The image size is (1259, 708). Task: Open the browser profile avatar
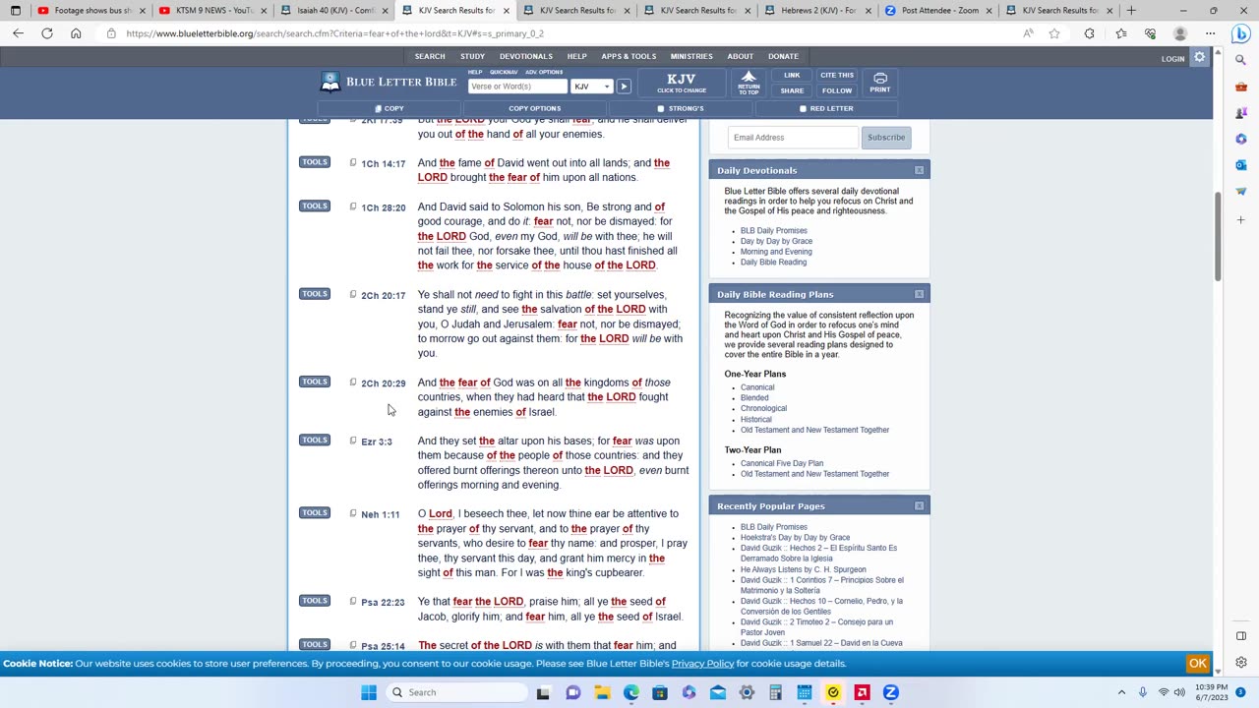[x=1180, y=33]
